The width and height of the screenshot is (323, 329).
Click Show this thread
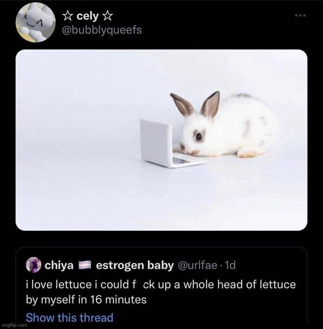point(69,317)
